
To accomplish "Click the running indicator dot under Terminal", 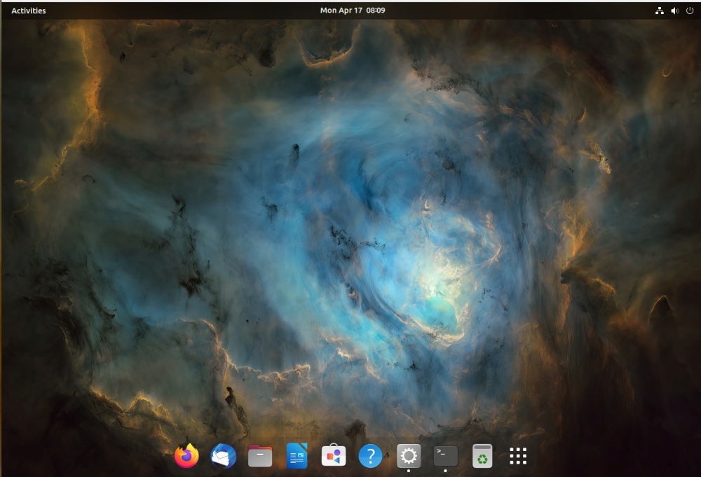I will point(445,471).
